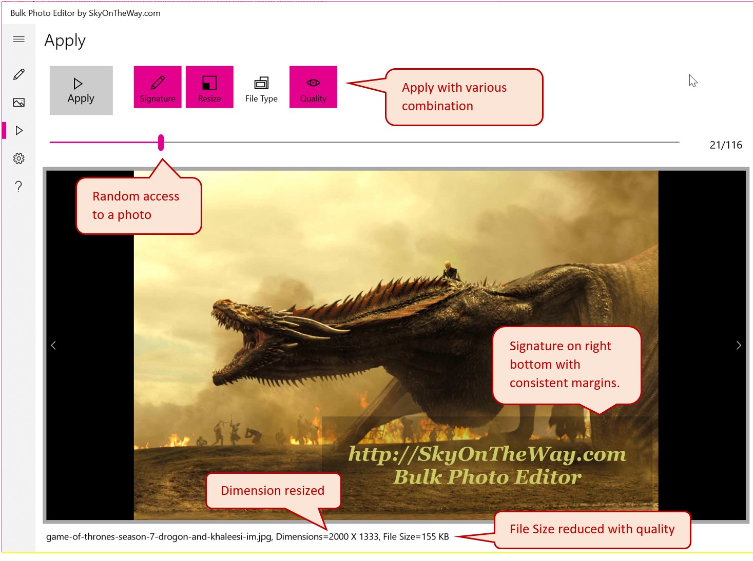This screenshot has width=753, height=561.
Task: Click the file info text showing Dimensions=2000 X 1333
Action: pos(247,537)
